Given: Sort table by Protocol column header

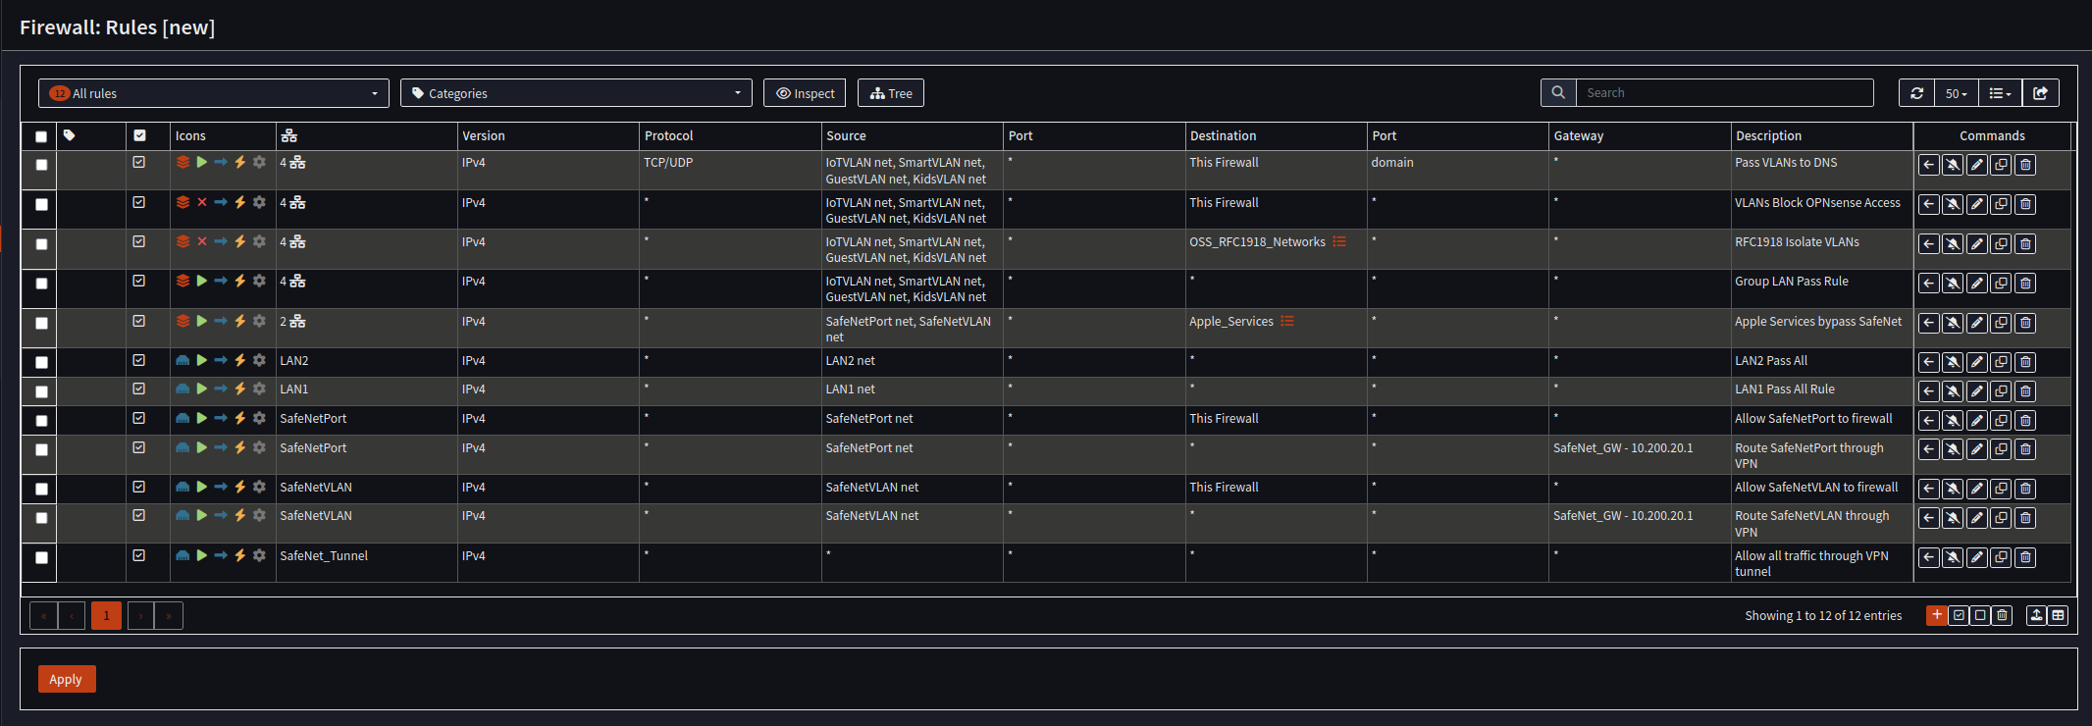Looking at the screenshot, I should (668, 136).
